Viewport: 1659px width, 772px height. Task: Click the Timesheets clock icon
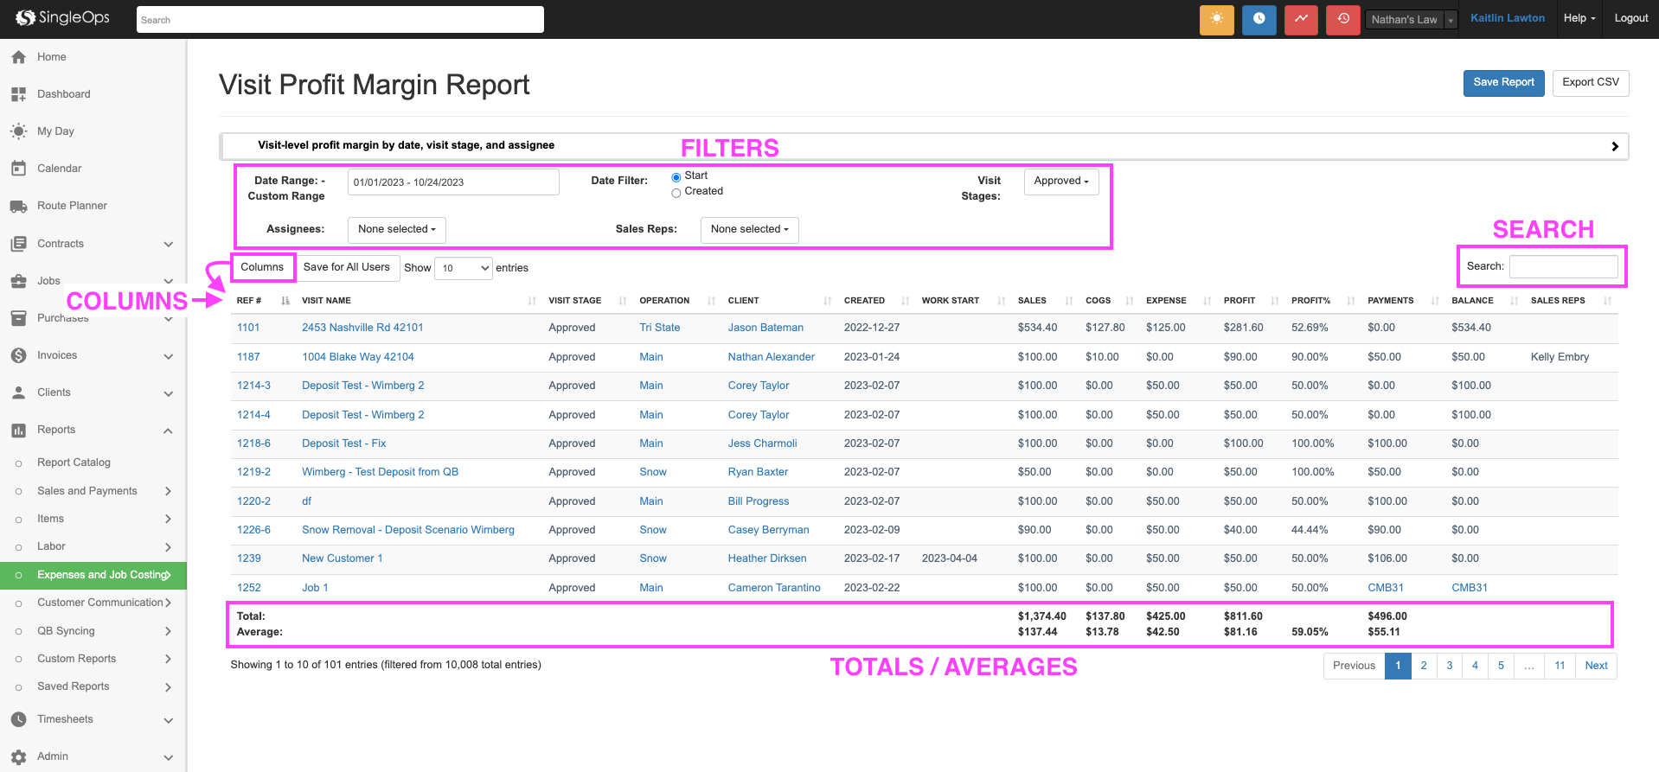(x=18, y=719)
